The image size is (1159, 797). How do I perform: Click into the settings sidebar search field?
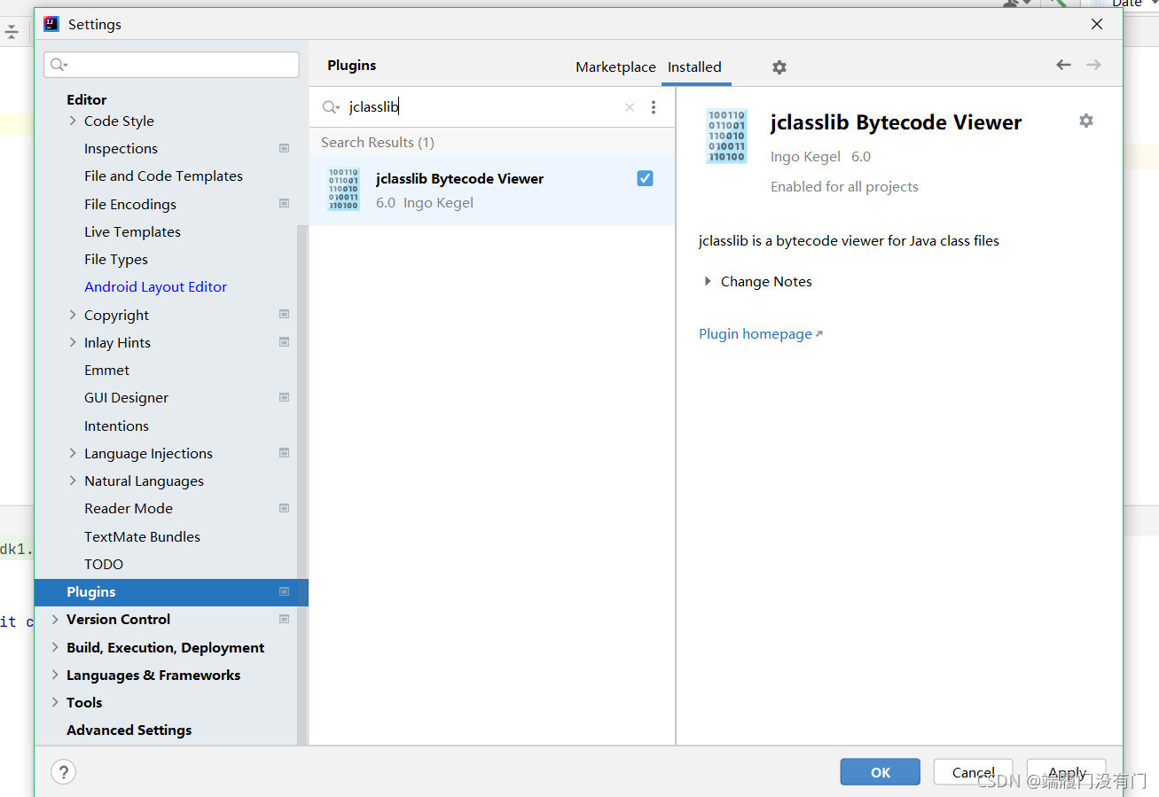point(171,65)
